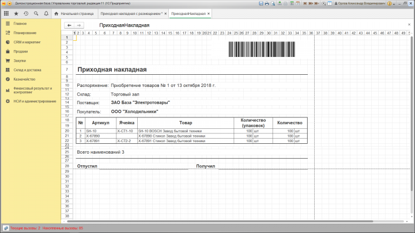Open the Склад и доставка section
Screen dimensions: 415x233
27,70
